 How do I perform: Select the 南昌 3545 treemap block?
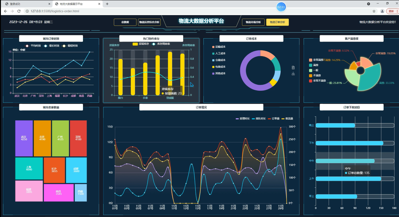[59, 193]
